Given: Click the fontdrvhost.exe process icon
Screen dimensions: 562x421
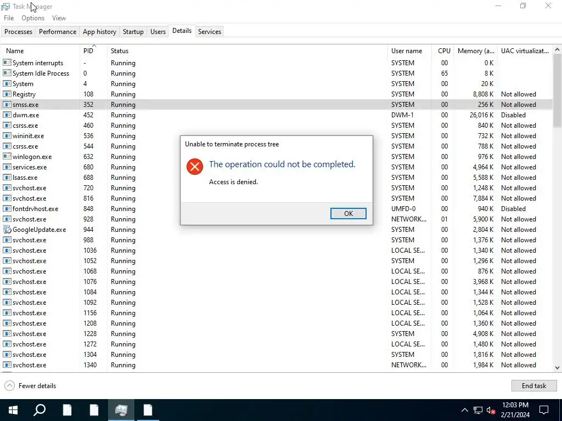Looking at the screenshot, I should (x=7, y=209).
